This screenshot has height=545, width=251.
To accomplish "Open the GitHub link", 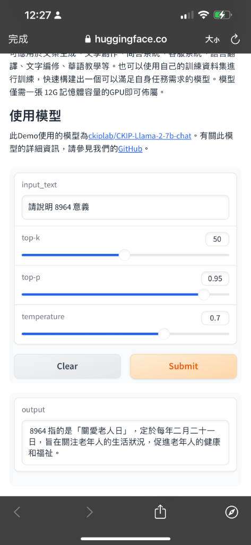I will tap(131, 149).
